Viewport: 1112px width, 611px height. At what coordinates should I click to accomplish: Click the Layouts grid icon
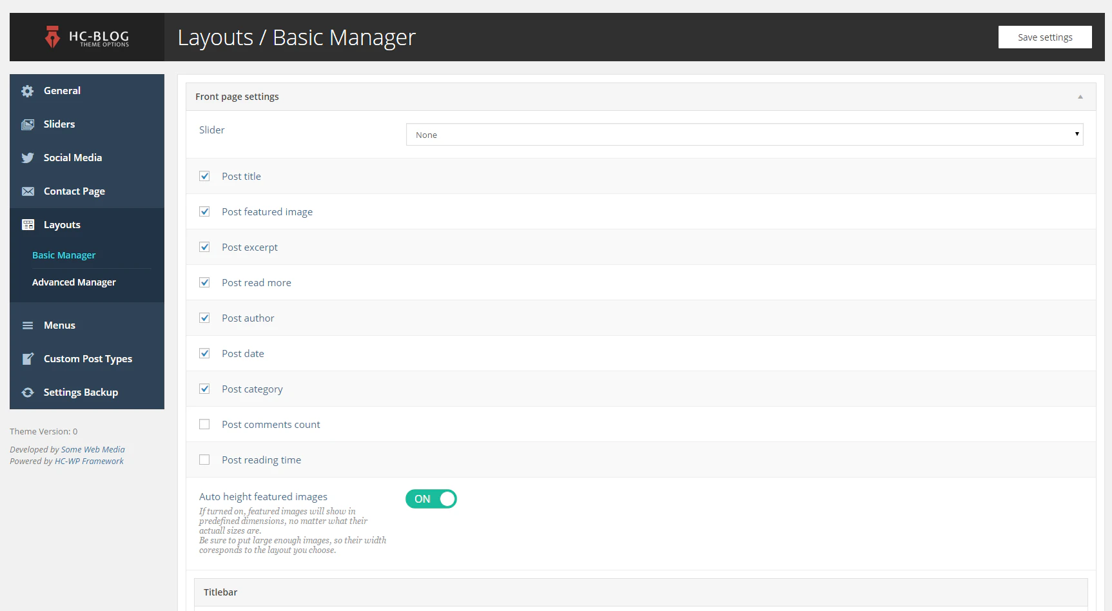pyautogui.click(x=28, y=225)
